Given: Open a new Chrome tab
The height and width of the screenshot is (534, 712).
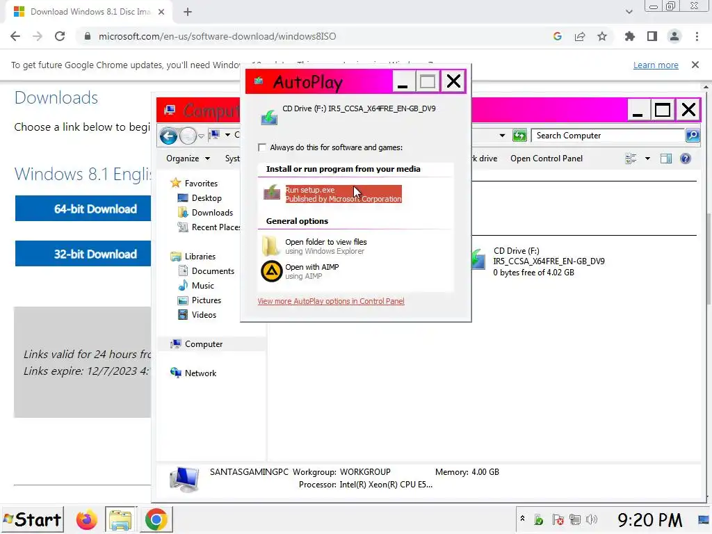Looking at the screenshot, I should click(x=188, y=12).
